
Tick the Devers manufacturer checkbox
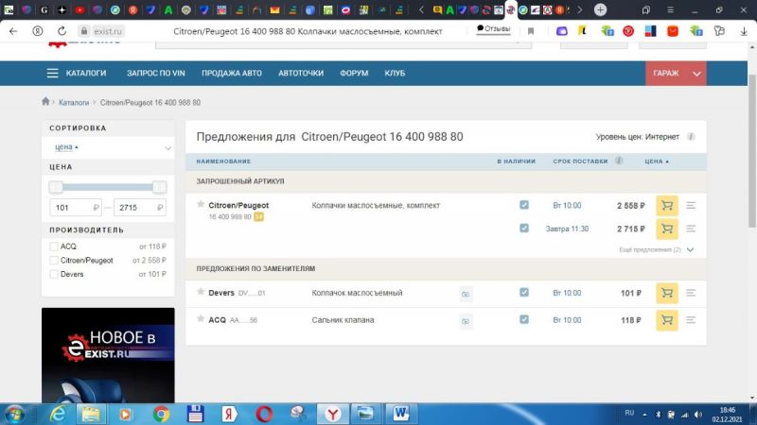54,274
